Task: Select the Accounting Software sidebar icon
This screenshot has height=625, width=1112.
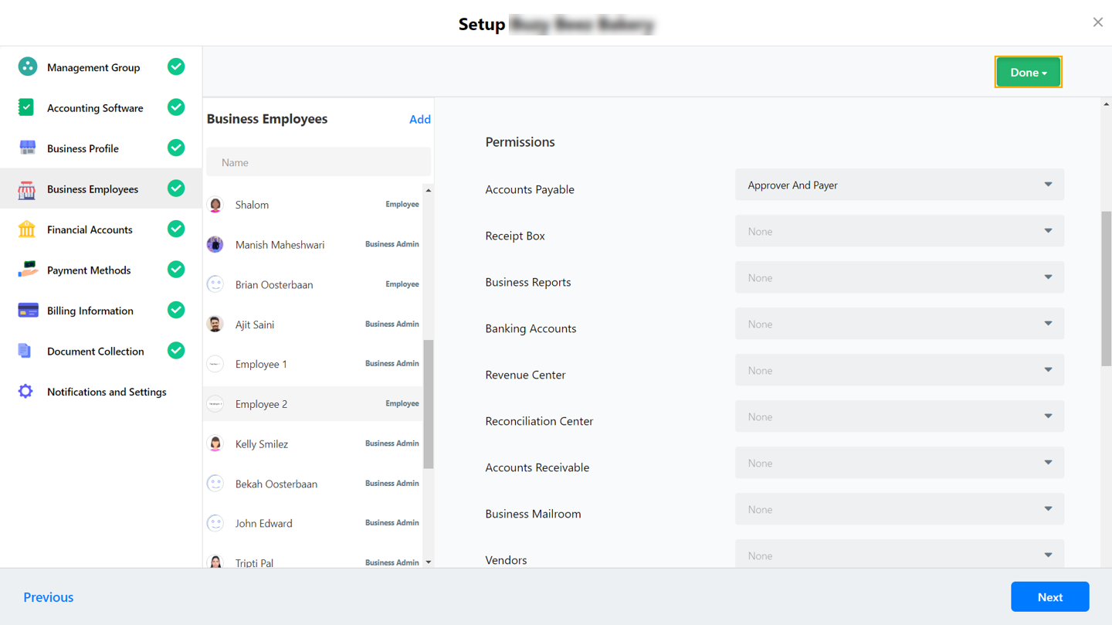Action: click(27, 107)
